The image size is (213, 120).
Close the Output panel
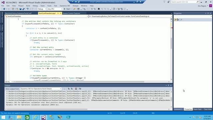(171, 85)
